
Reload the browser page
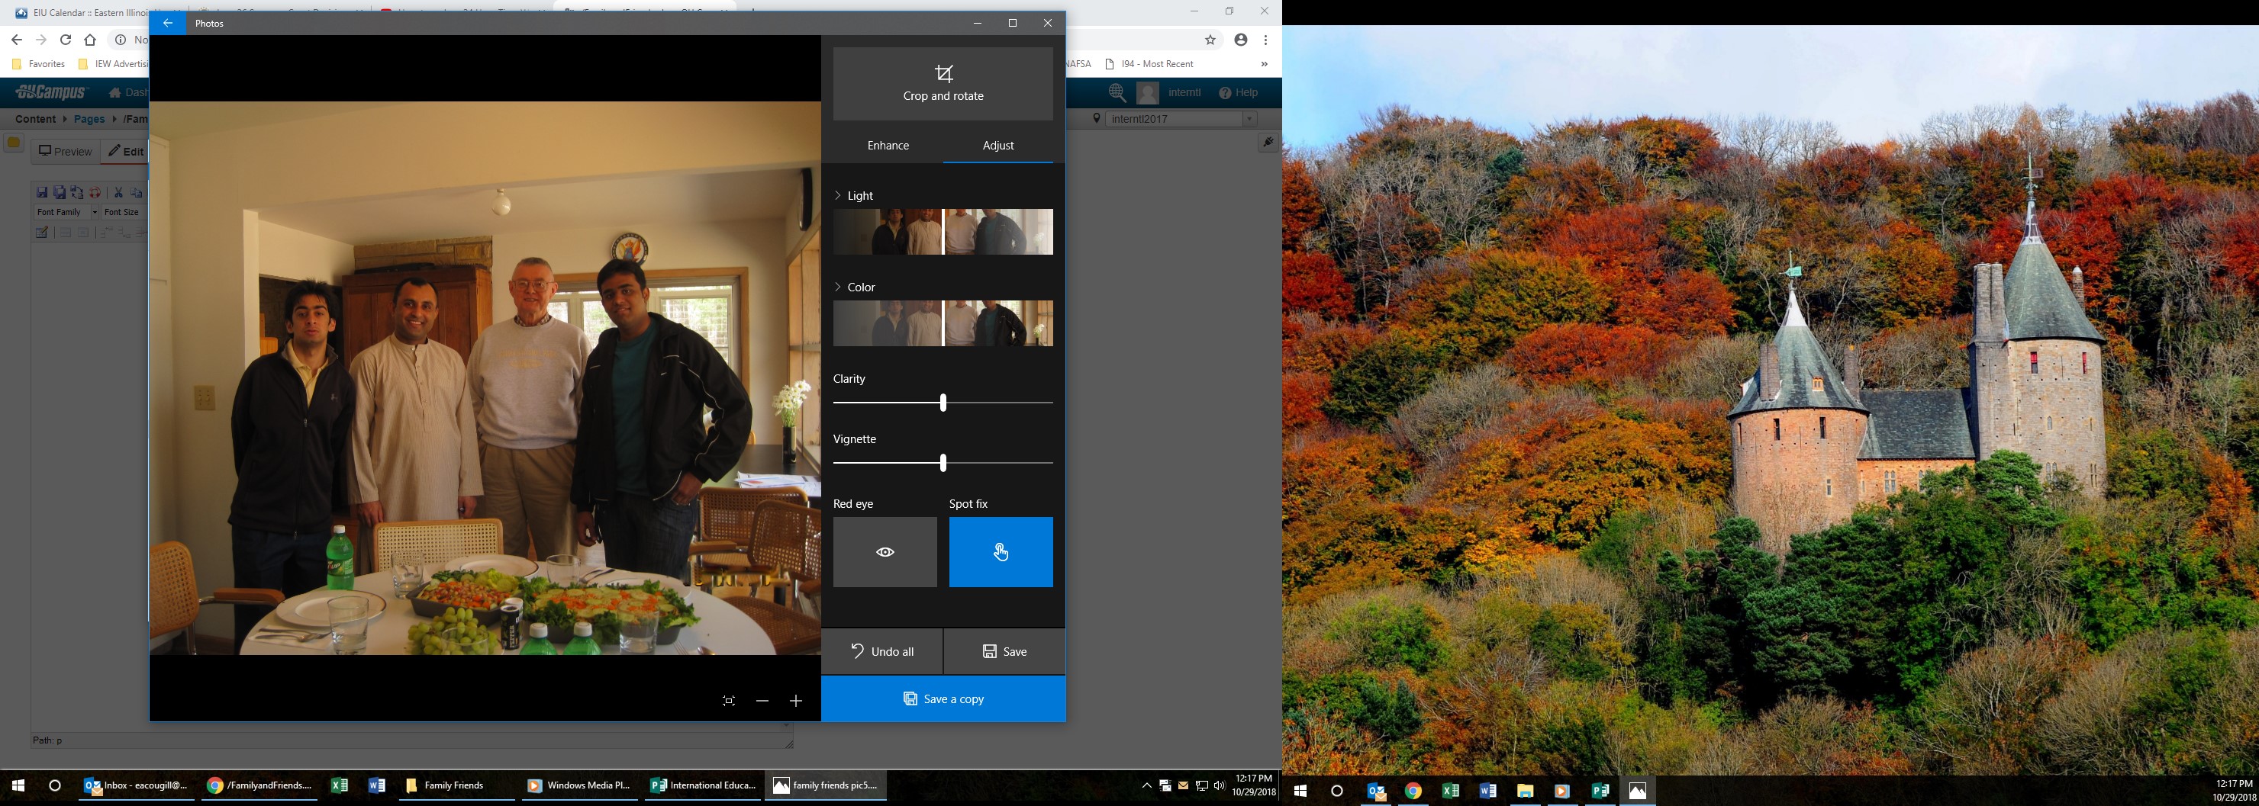[x=65, y=40]
